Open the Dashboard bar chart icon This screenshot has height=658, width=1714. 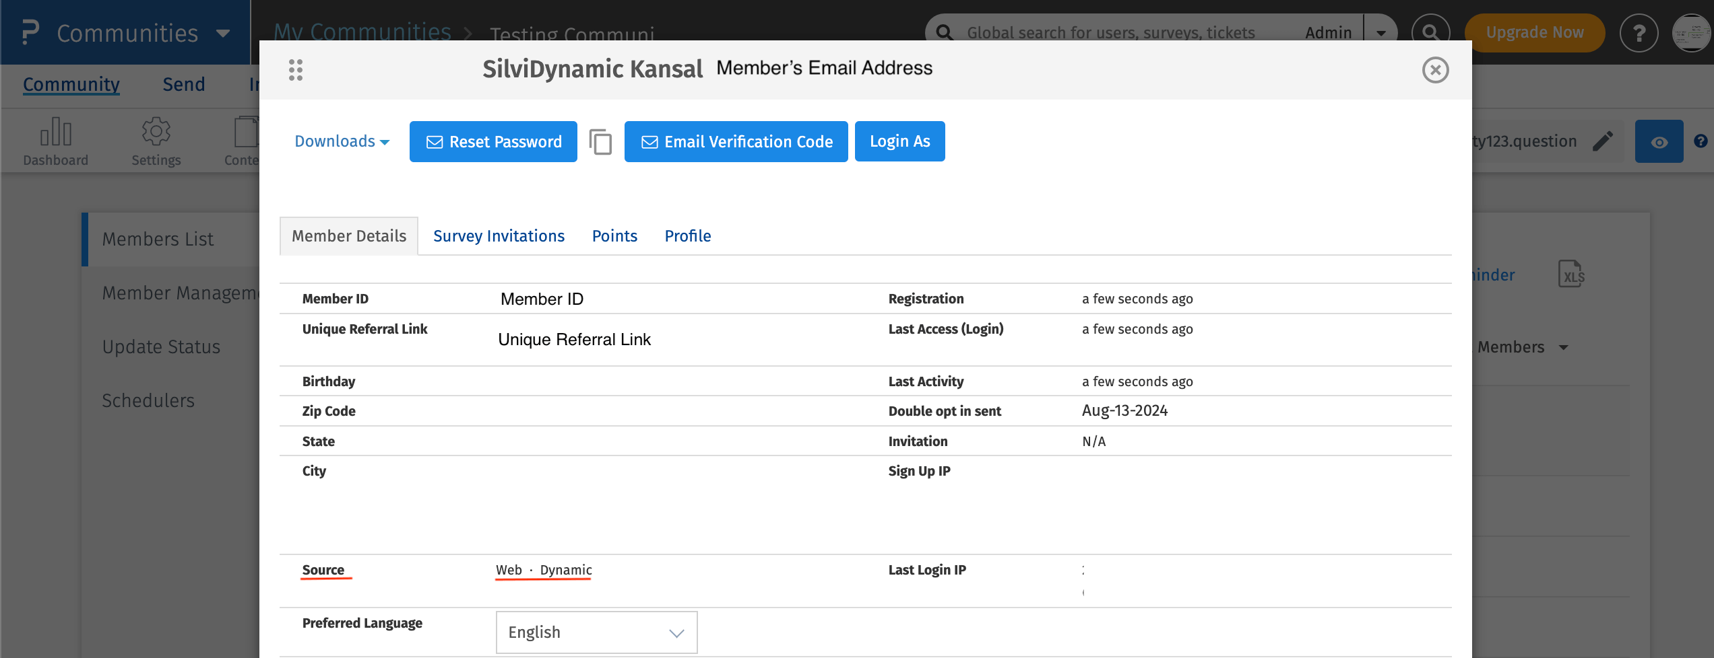tap(56, 132)
